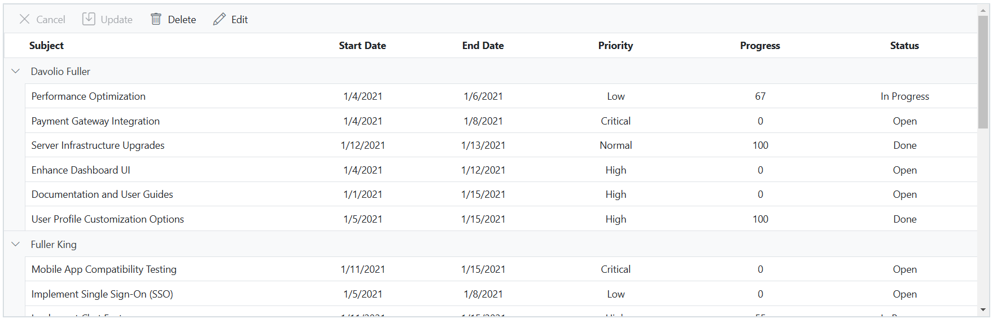Select the Payment Gateway Integration task
Screen dimensions: 993x319
point(95,121)
